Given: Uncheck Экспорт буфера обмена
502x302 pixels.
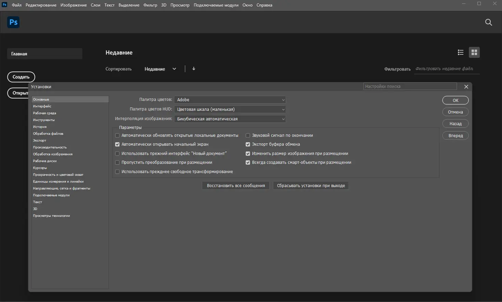Looking at the screenshot, I should 248,144.
